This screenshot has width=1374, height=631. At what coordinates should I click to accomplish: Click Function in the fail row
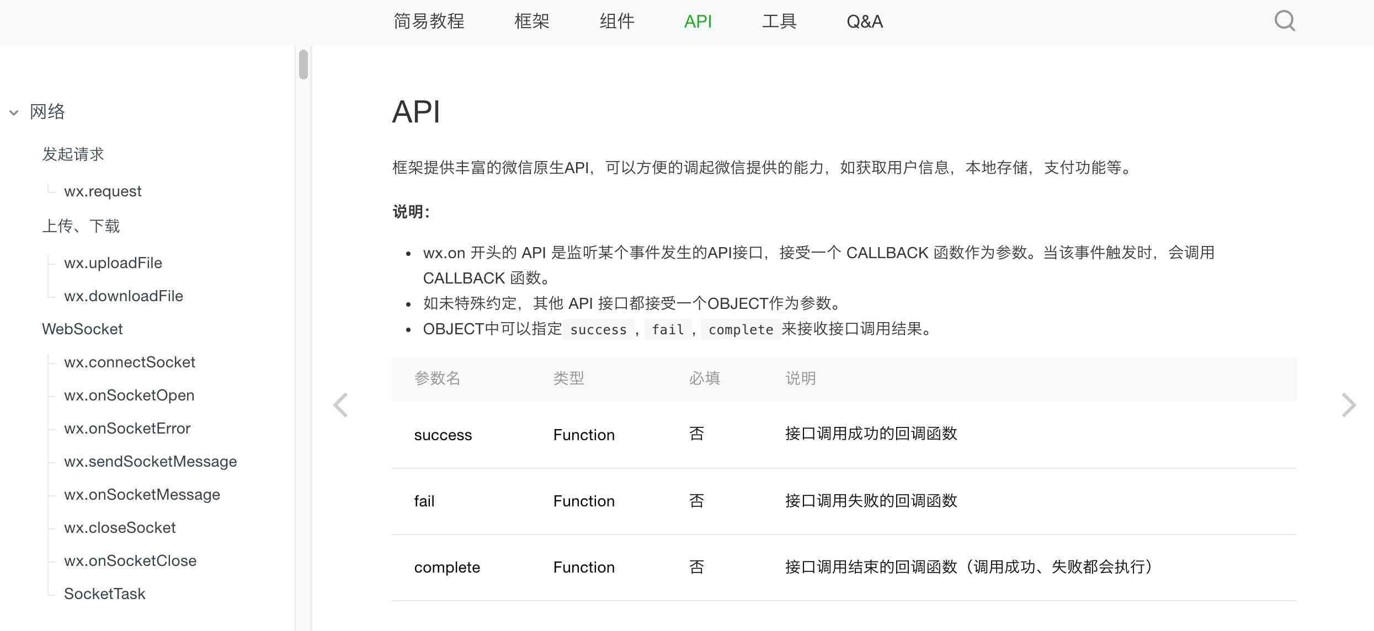(x=584, y=501)
